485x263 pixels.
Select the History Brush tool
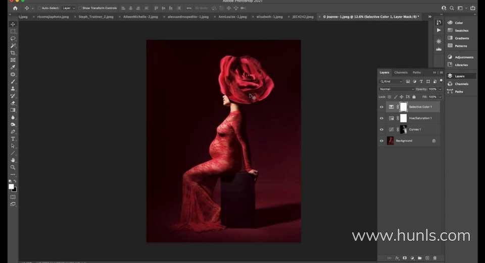click(13, 96)
